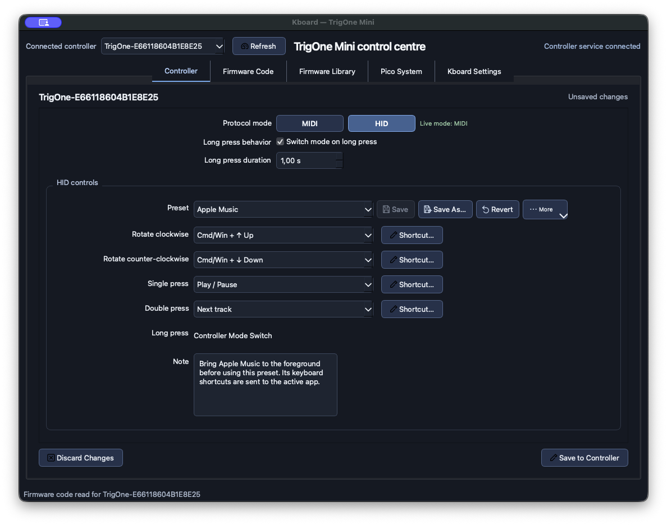
Task: Select HID protocol mode
Action: point(382,123)
